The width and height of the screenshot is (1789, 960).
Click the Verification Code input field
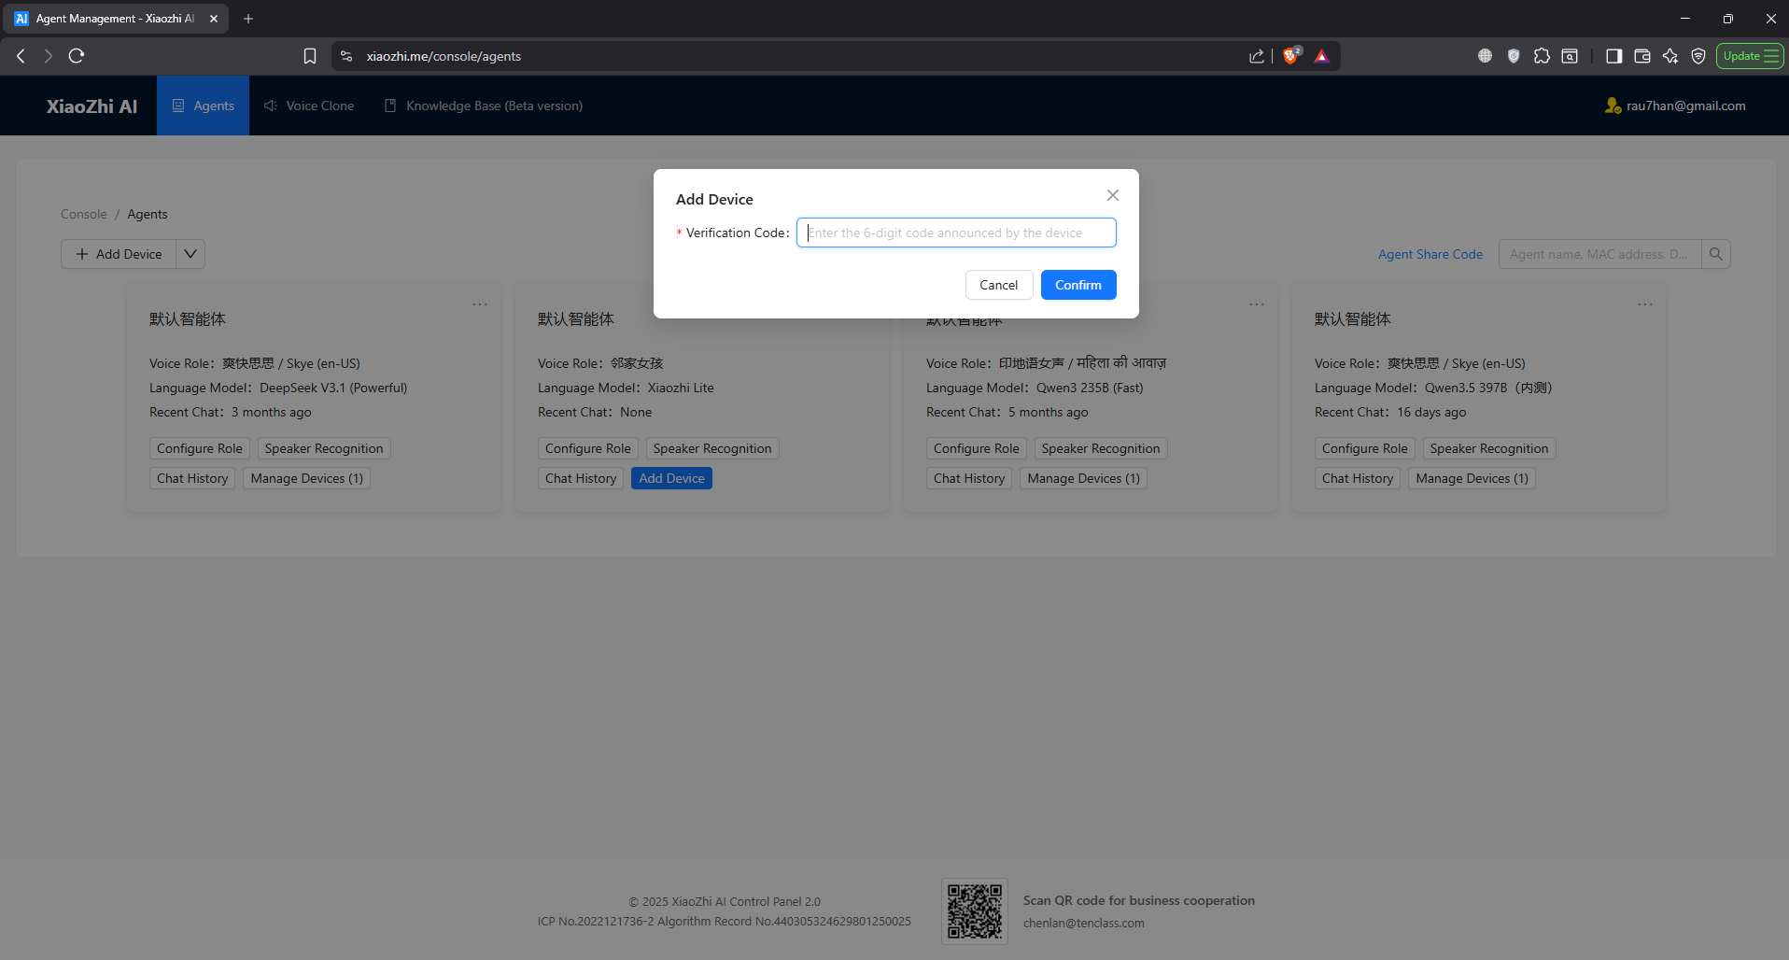click(x=956, y=233)
